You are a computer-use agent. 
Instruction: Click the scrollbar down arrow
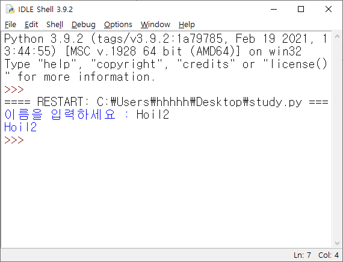pos(337,243)
